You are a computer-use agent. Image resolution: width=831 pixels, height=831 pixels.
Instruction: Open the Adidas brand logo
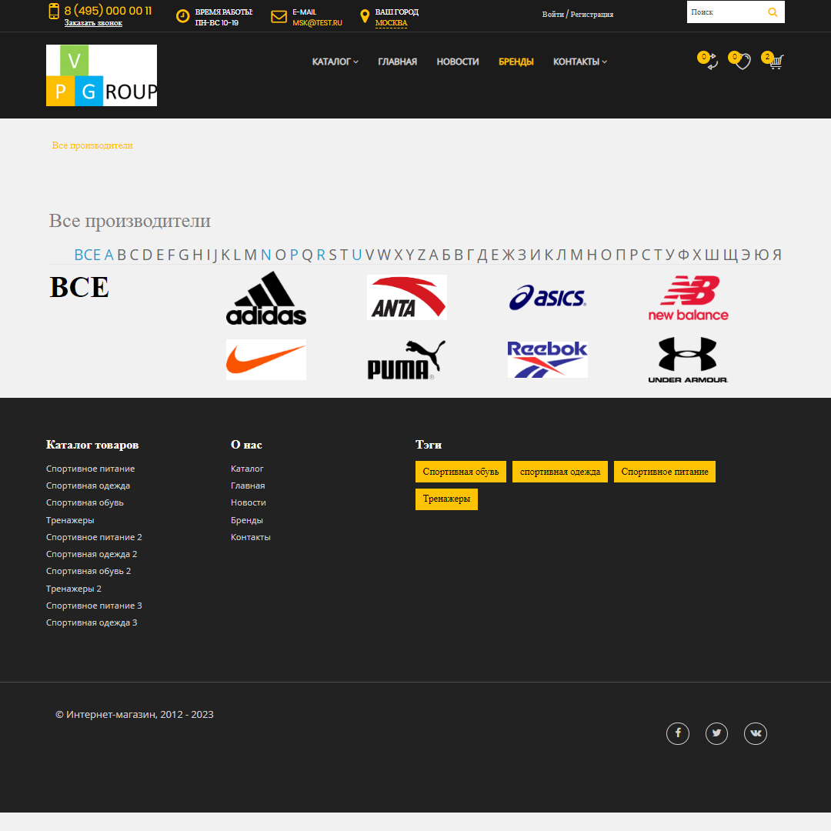[x=266, y=298]
